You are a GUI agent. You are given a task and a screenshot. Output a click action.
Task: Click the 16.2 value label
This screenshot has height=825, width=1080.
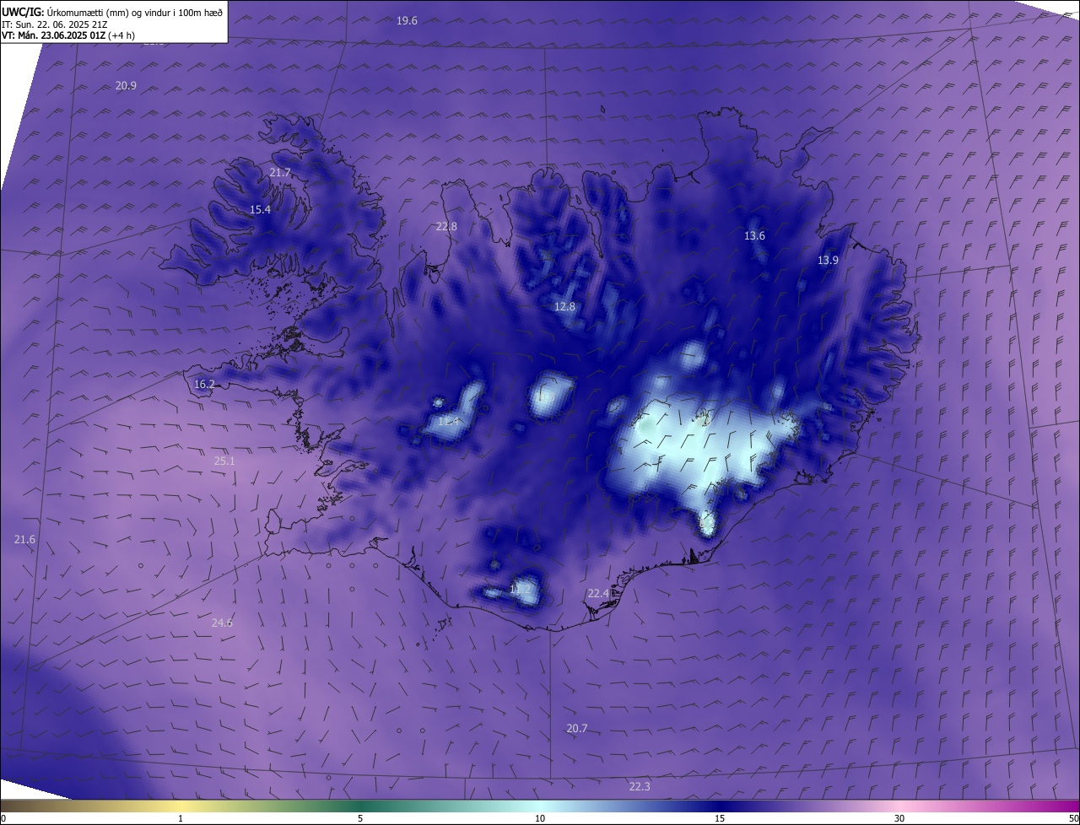tap(204, 384)
